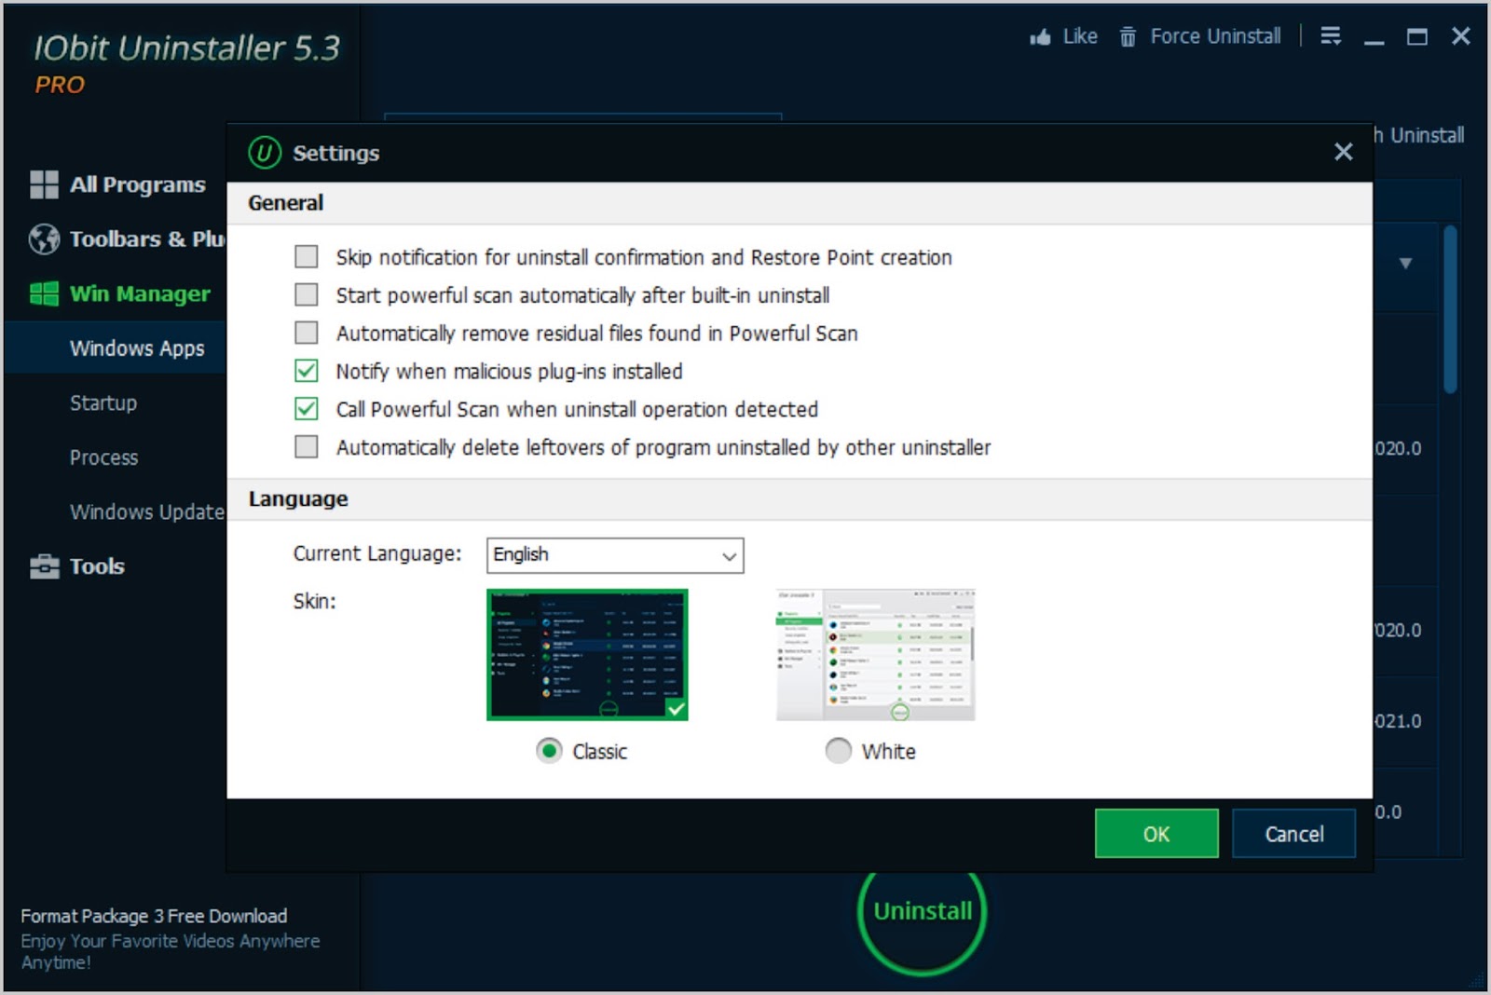Viewport: 1491px width, 995px height.
Task: Choose the Classic dark skin thumbnail
Action: tap(587, 654)
